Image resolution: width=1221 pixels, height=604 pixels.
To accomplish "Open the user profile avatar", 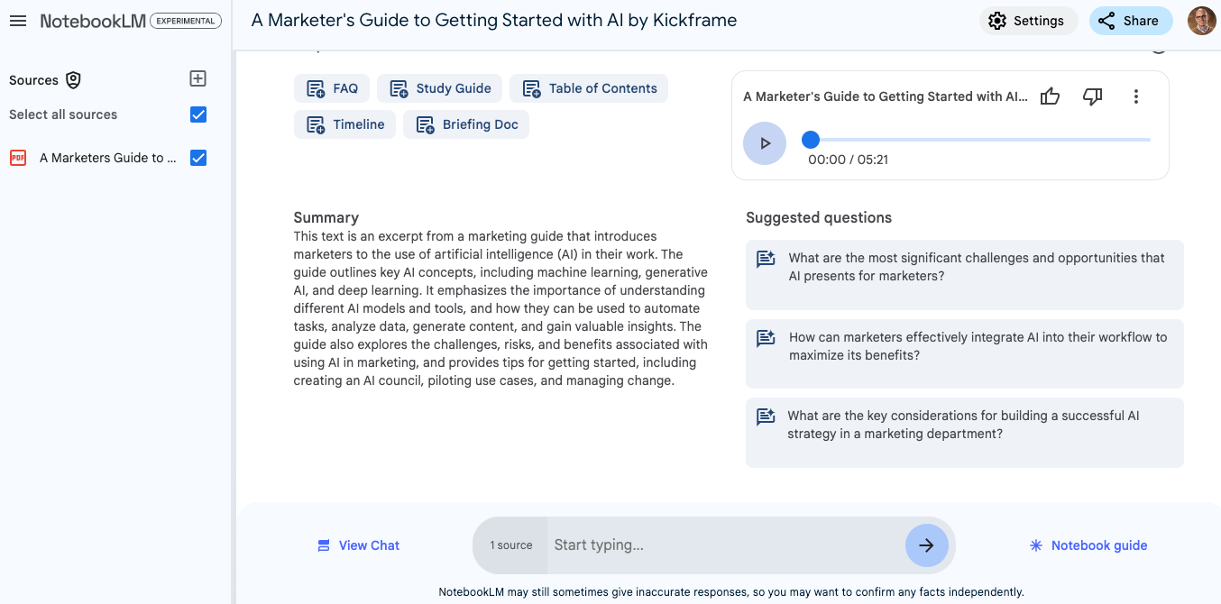I will click(x=1201, y=21).
